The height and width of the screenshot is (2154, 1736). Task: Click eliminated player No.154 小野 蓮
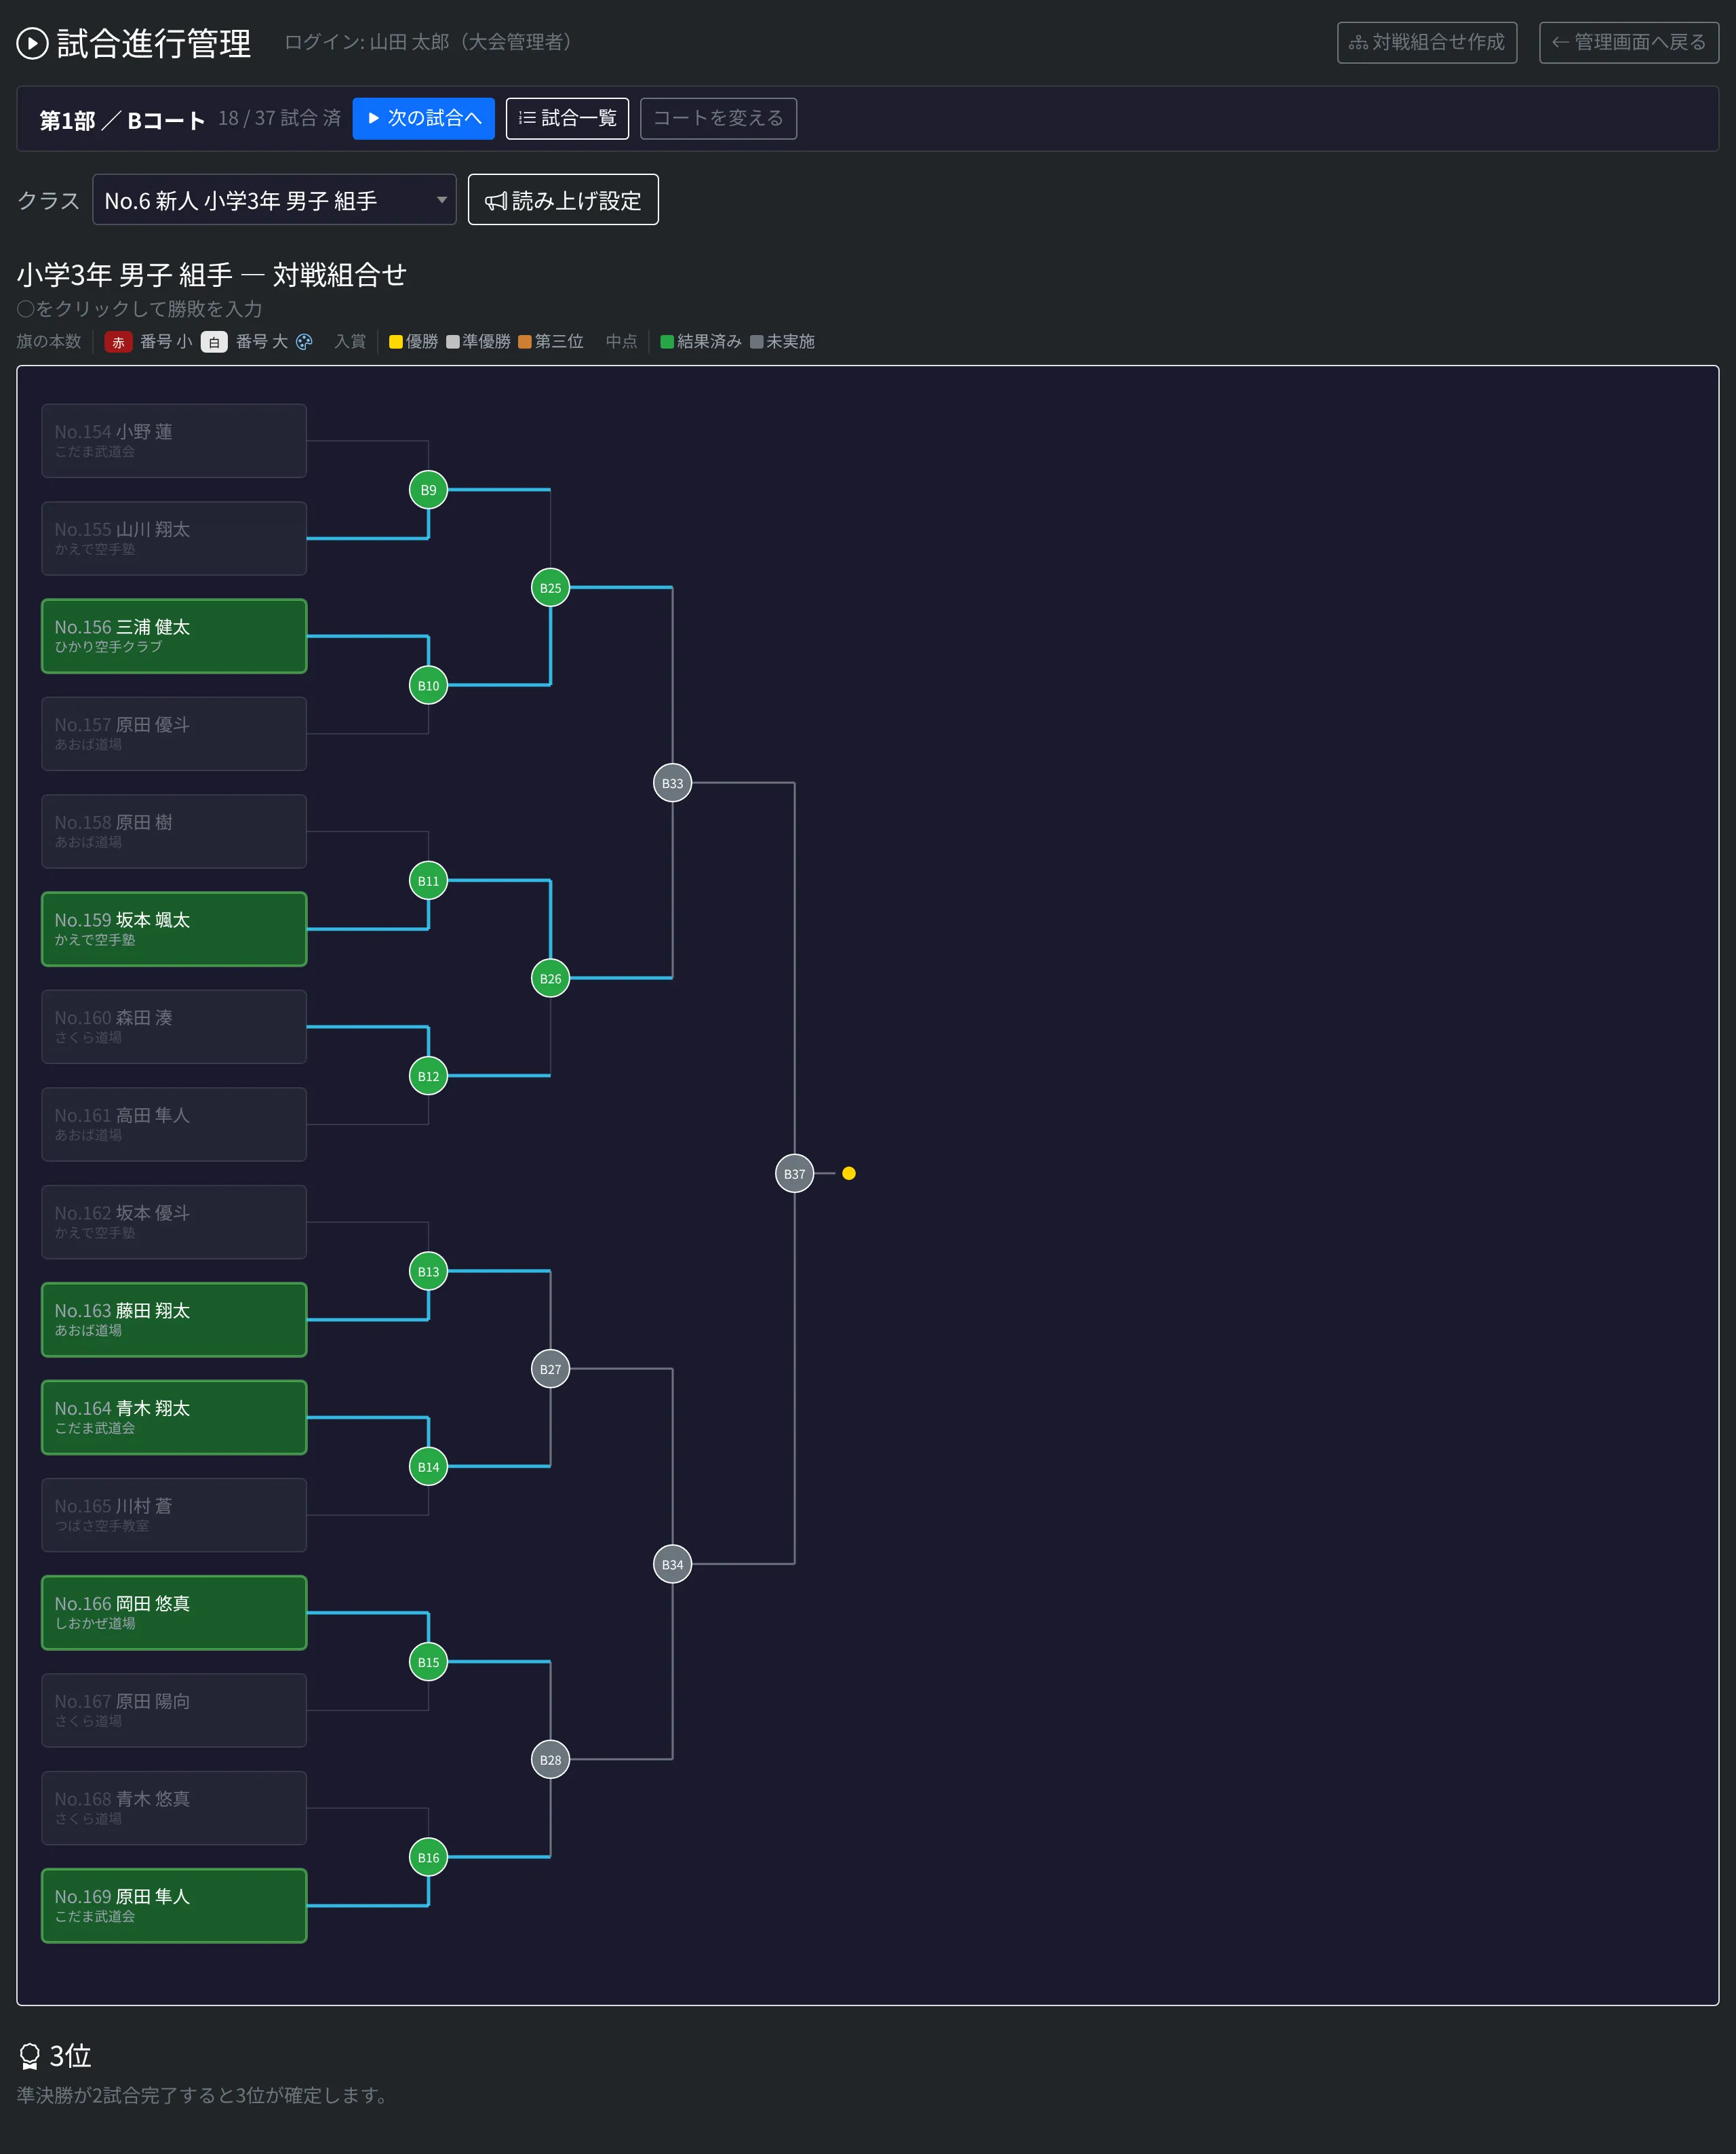tap(174, 441)
